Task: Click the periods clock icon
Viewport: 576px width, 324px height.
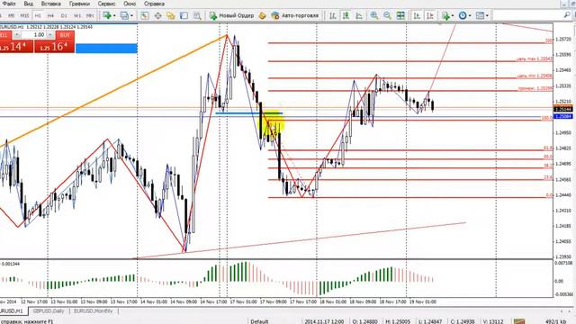Action: pyautogui.click(x=463, y=15)
